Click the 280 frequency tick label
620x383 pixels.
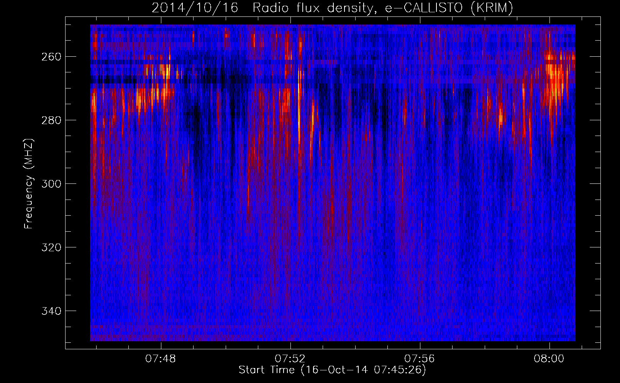pos(51,120)
